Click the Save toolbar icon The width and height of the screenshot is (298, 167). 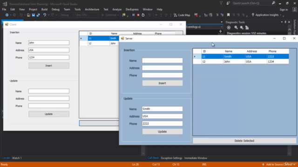click(33, 15)
